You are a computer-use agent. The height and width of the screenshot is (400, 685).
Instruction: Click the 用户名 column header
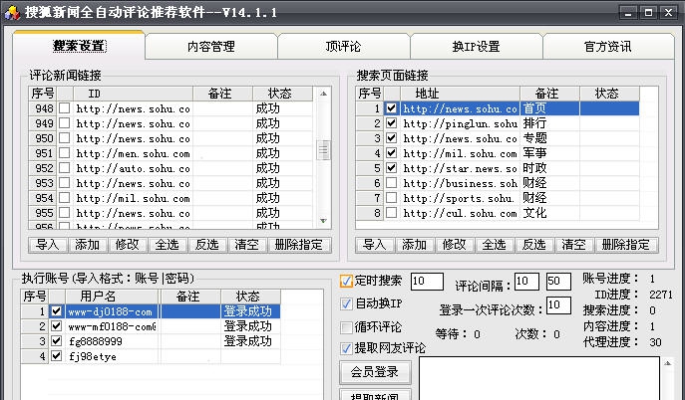(x=112, y=297)
